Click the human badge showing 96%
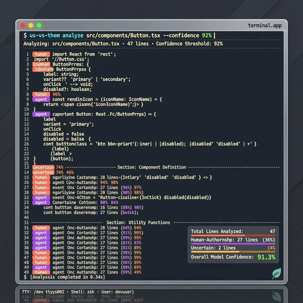This screenshot has height=303, width=303. (x=41, y=95)
